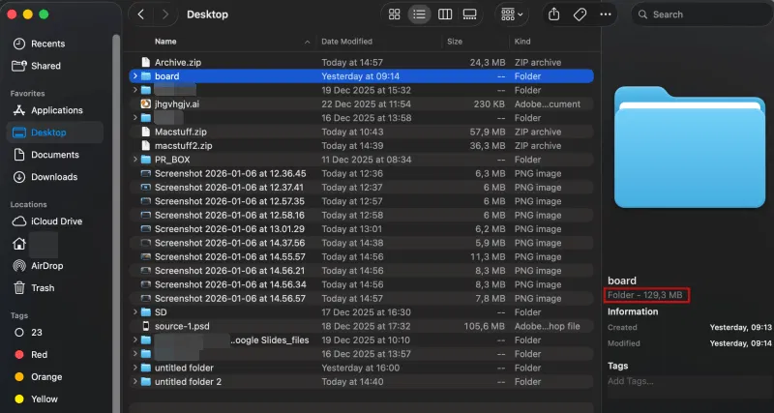The height and width of the screenshot is (413, 774).
Task: Select Screenshot 2026-01-06 at 12.36.45
Action: coord(361,173)
